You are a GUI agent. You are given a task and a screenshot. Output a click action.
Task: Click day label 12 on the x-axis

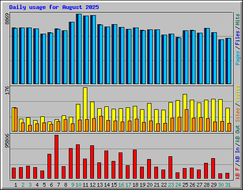pos(93,185)
